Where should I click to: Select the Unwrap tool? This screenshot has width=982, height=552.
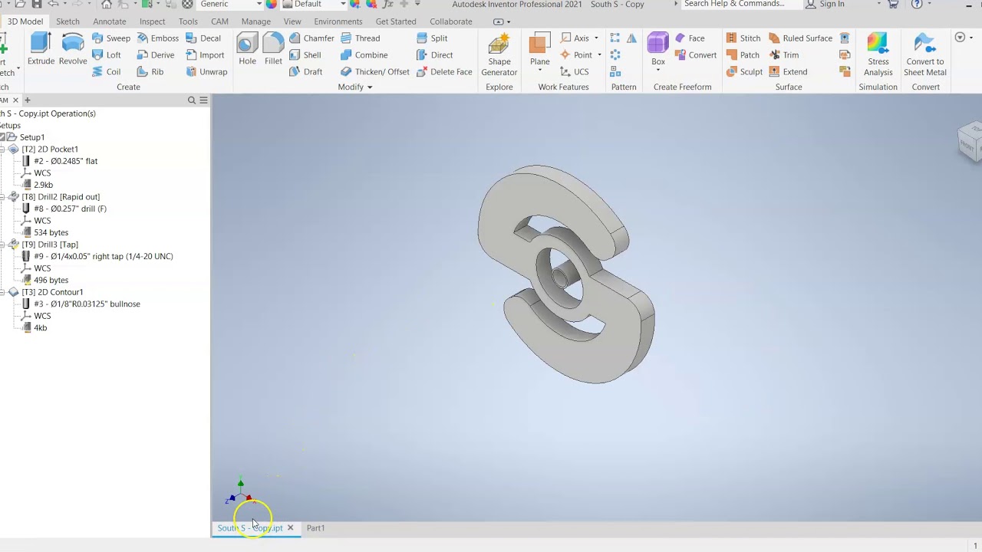(206, 72)
